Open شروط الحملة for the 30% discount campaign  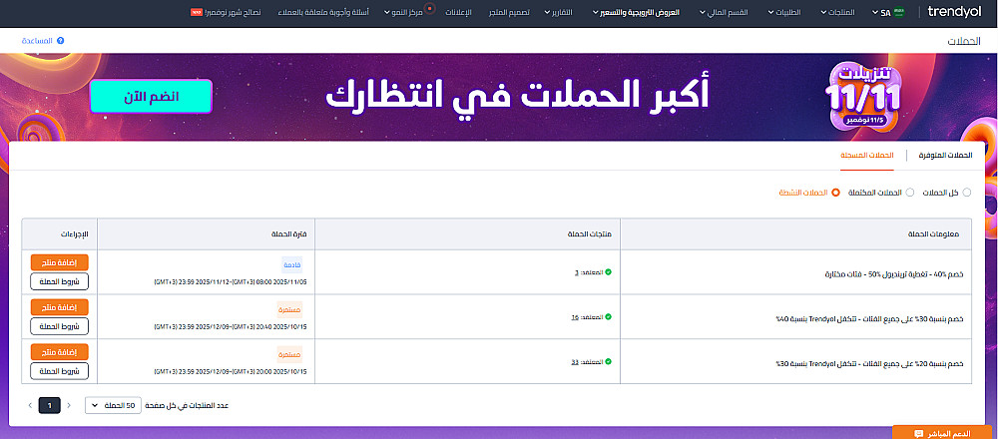[59, 325]
